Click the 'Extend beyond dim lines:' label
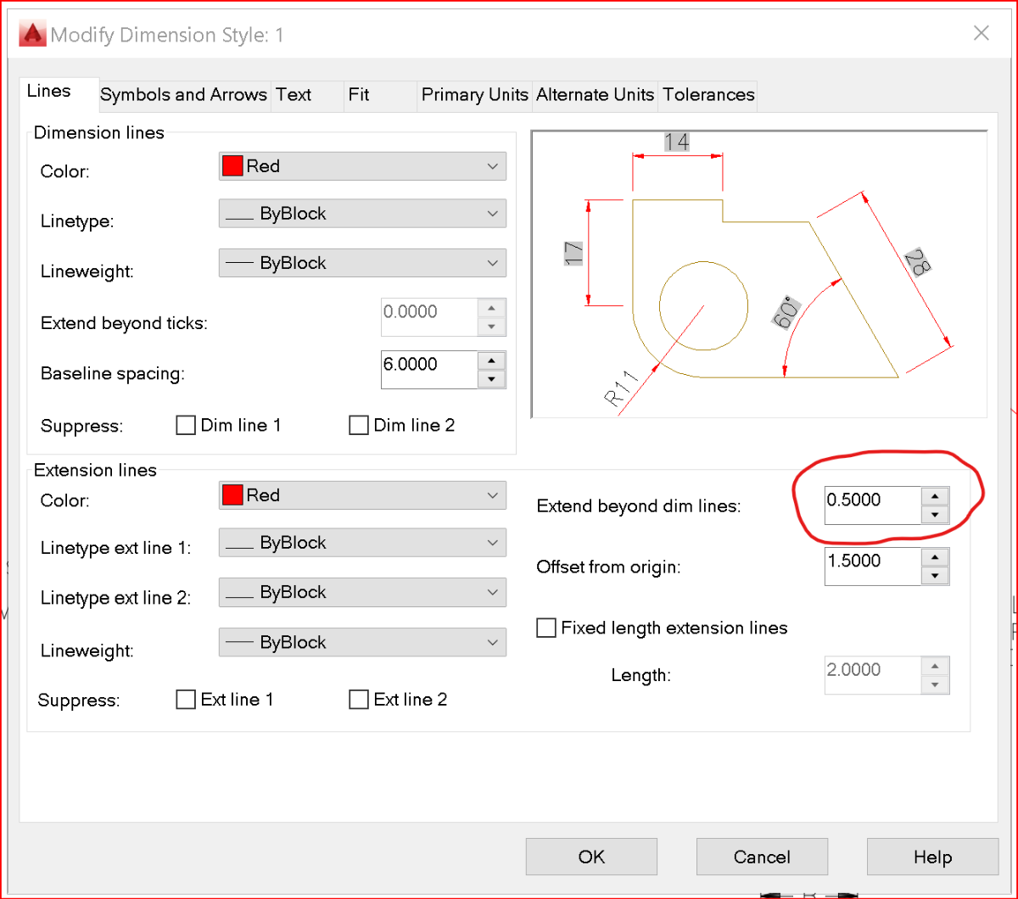This screenshot has width=1018, height=899. (639, 506)
